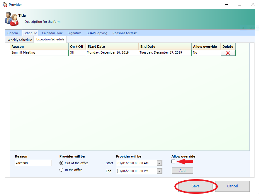Open the SOAP Copying tab
The image size is (260, 195).
tap(97, 33)
